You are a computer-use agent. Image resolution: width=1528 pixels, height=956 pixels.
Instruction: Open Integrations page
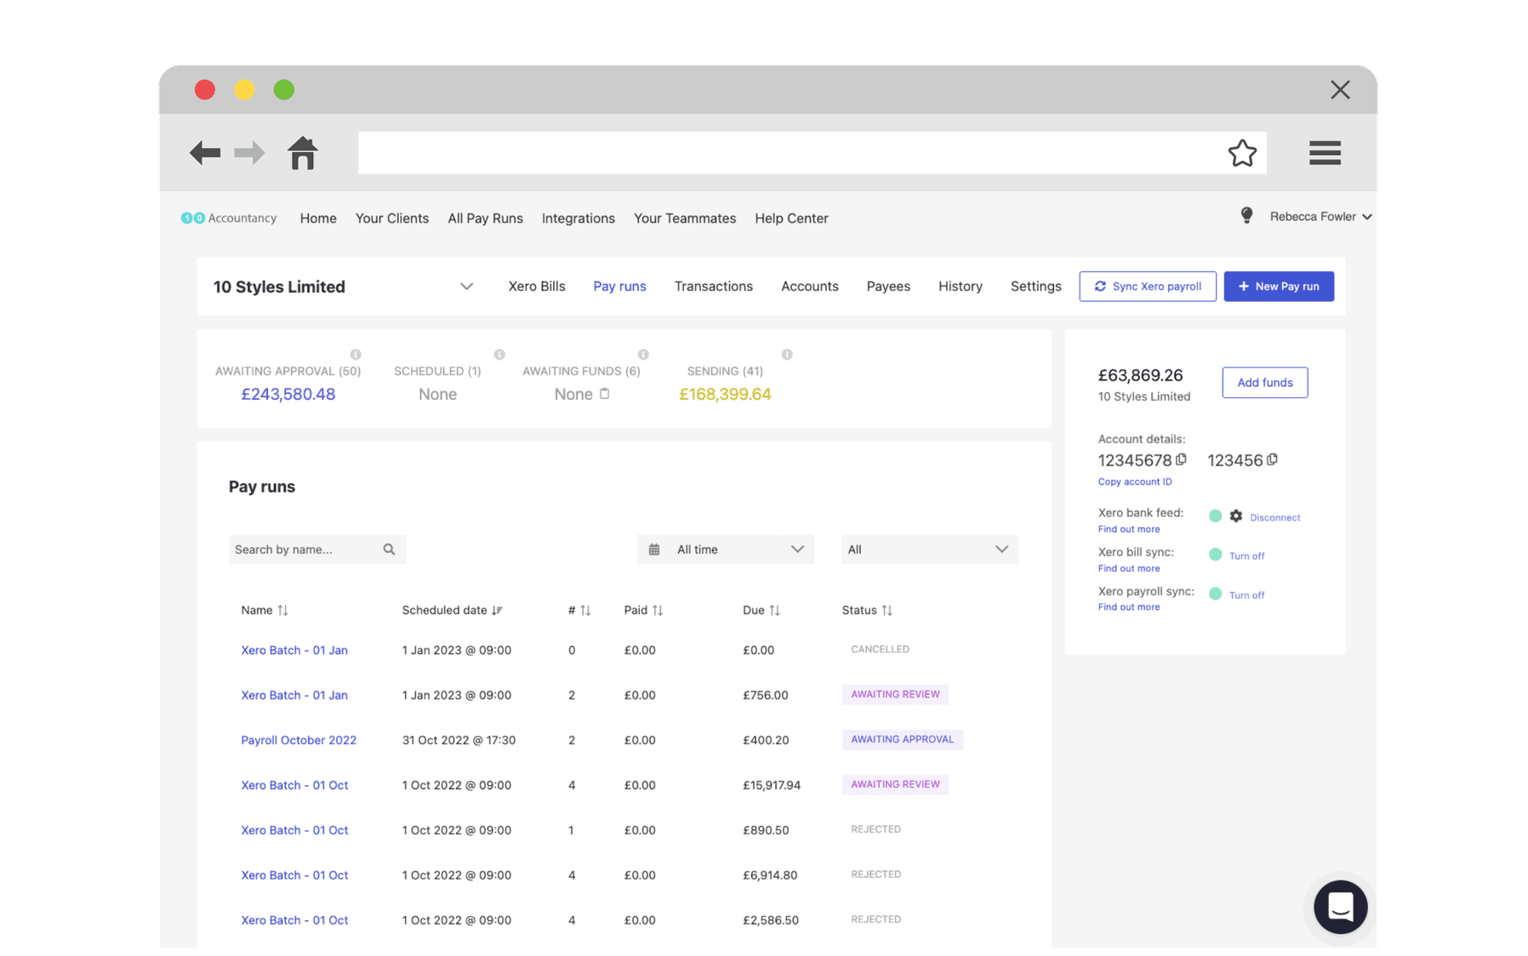(579, 219)
